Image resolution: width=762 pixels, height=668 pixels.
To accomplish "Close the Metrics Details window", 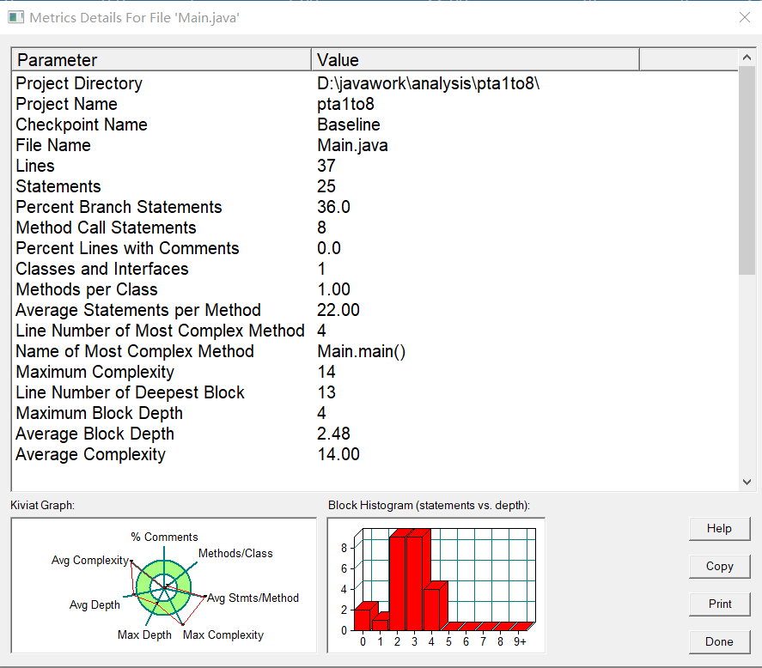I will (x=745, y=17).
